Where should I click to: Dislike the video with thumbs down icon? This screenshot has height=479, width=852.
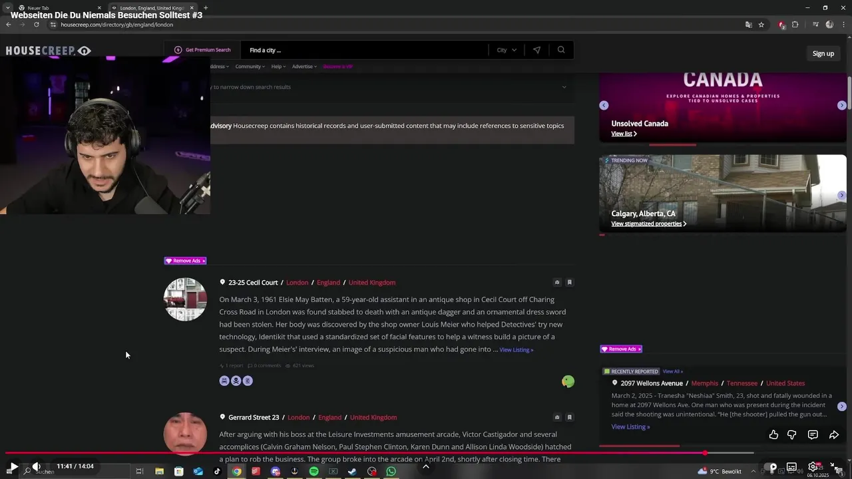791,434
